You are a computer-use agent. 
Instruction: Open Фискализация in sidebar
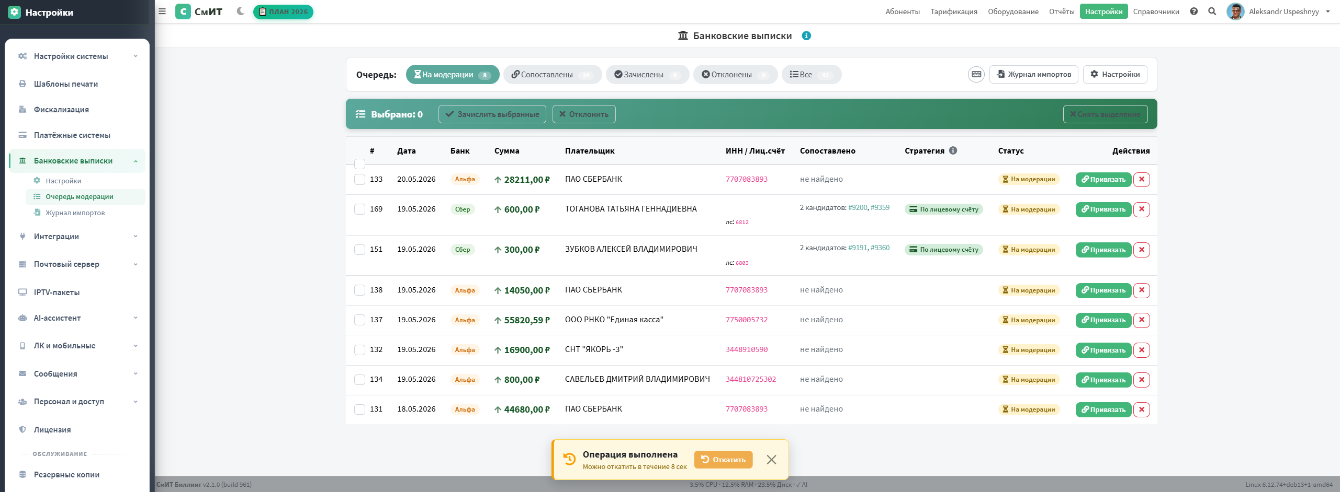pyautogui.click(x=61, y=109)
